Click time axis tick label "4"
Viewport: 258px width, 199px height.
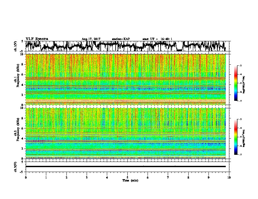(107, 177)
